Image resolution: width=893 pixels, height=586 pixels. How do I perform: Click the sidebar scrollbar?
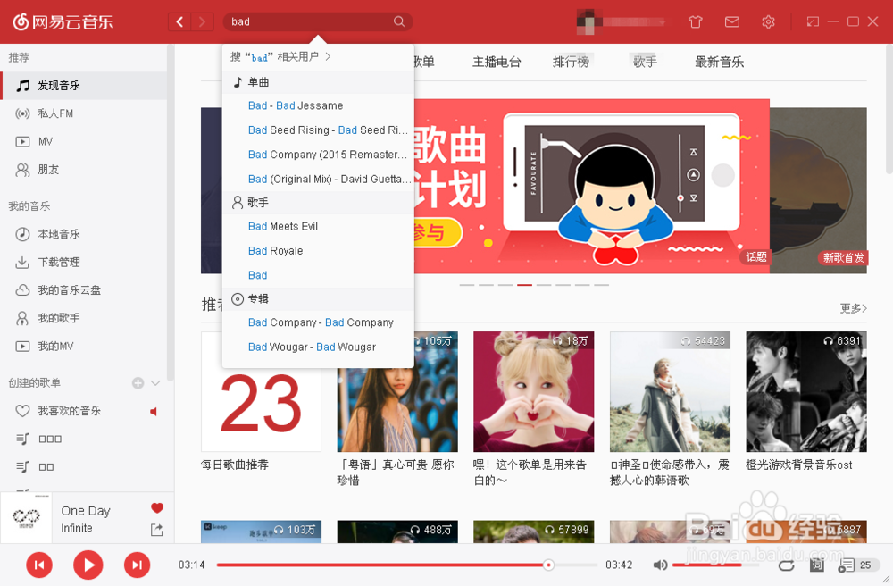(x=170, y=213)
